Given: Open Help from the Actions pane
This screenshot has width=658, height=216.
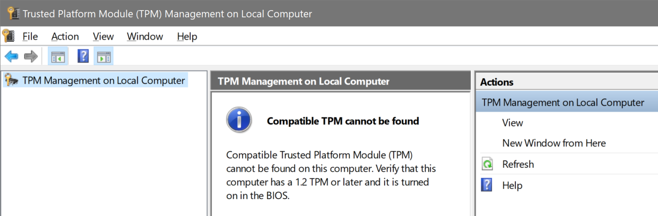Looking at the screenshot, I should coord(512,185).
